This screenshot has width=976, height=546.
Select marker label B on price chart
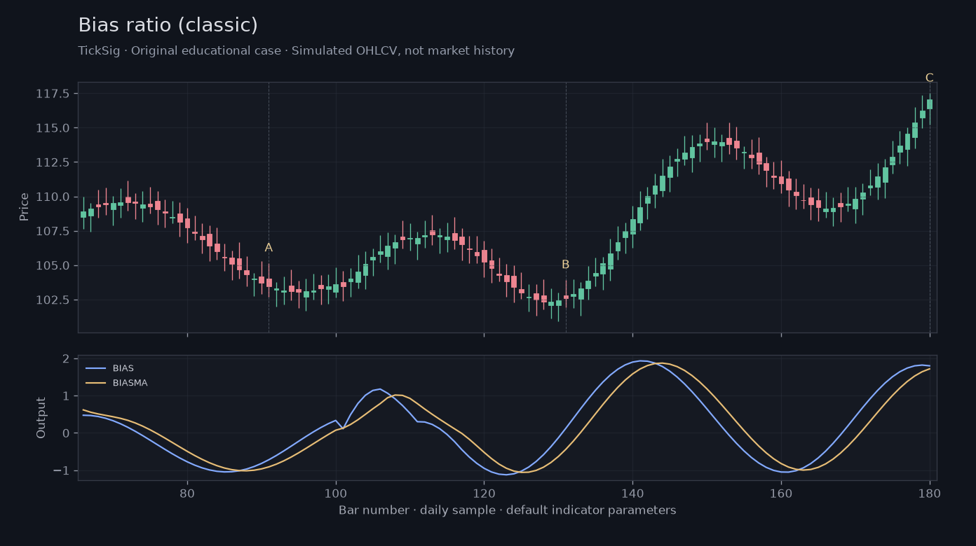click(x=565, y=265)
